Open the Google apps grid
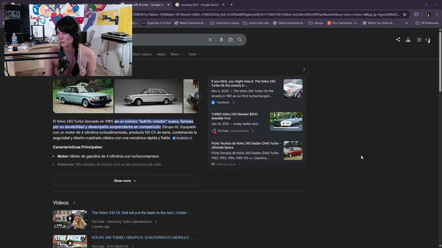The image size is (442, 248). 419,40
